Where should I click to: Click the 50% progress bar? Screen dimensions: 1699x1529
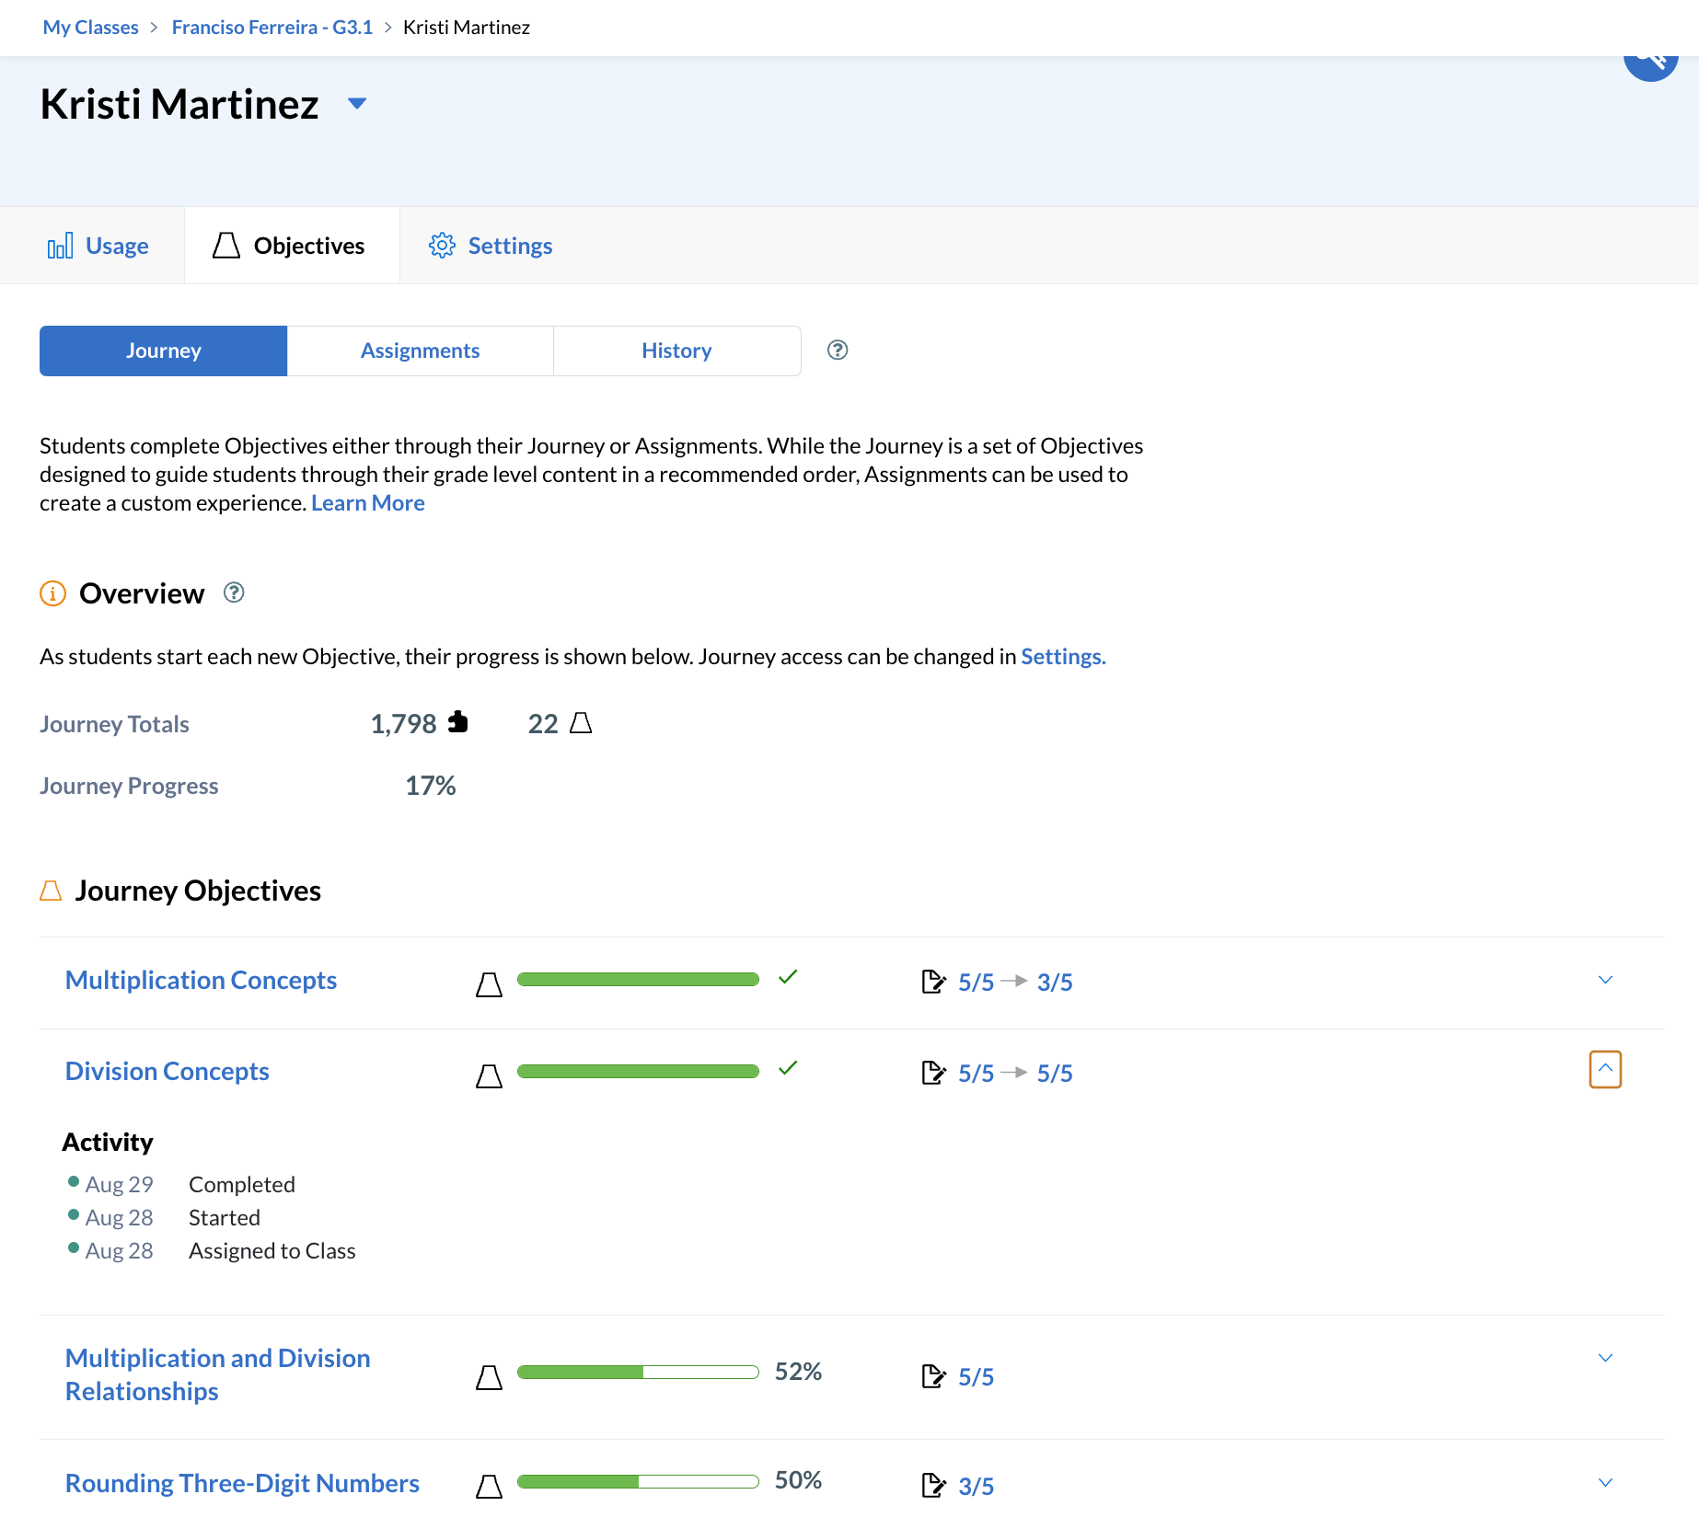(638, 1481)
